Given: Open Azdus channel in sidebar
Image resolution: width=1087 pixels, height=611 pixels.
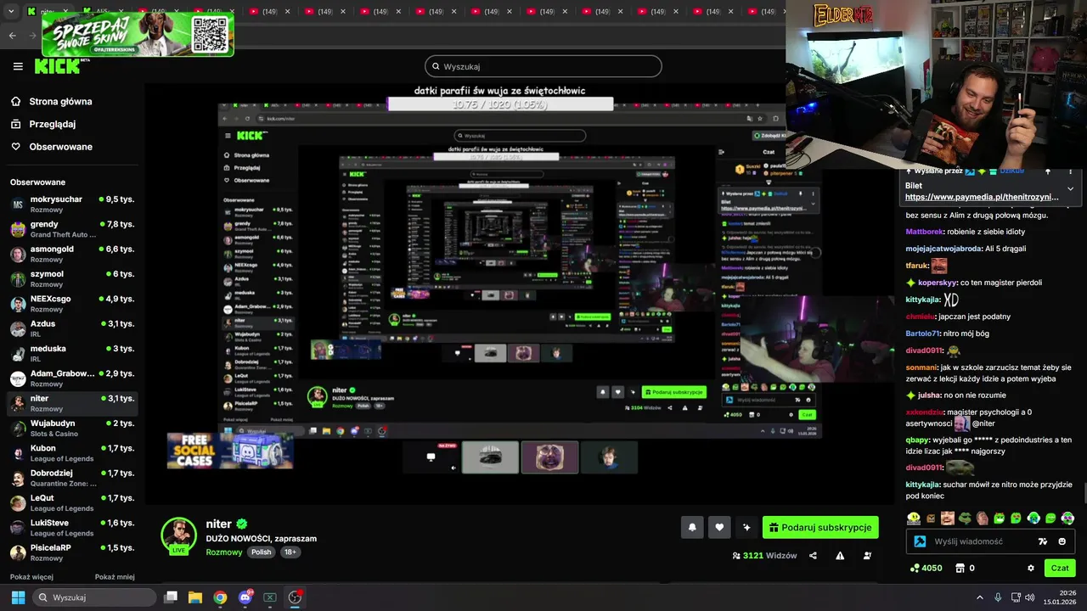Looking at the screenshot, I should pos(72,328).
